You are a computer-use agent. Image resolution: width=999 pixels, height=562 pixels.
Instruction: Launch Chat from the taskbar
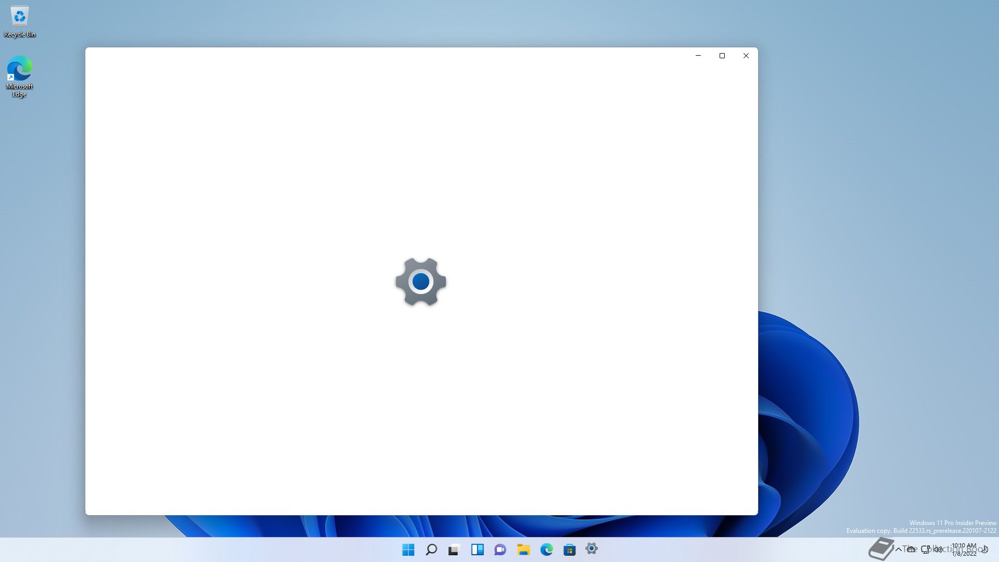point(500,550)
